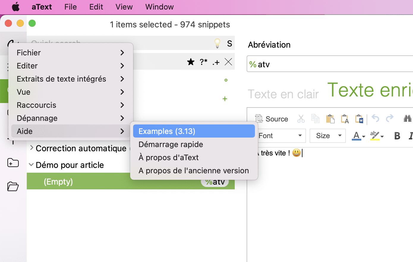Click the S icon next to lightbulb
Screen dimensions: 413x262
pos(229,43)
